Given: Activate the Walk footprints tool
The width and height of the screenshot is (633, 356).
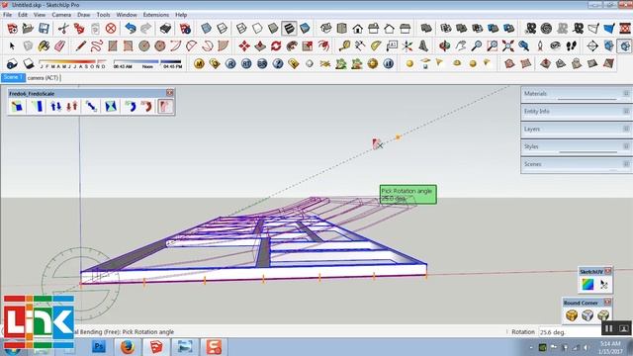Looking at the screenshot, I should pos(572,46).
